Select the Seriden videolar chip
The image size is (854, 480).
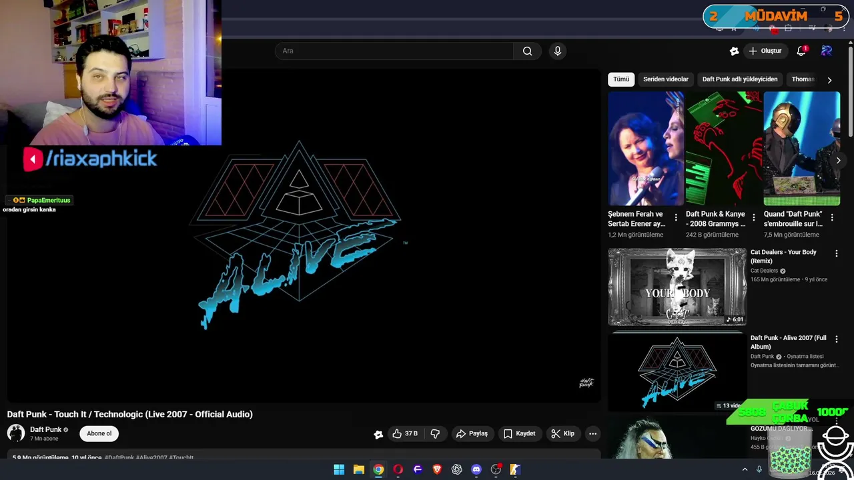666,79
